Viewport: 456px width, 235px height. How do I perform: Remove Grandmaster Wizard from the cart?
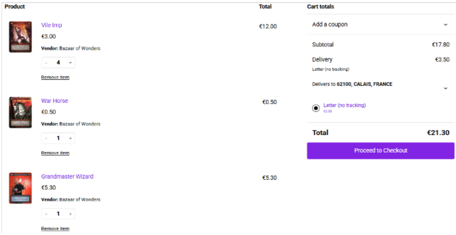click(x=55, y=229)
